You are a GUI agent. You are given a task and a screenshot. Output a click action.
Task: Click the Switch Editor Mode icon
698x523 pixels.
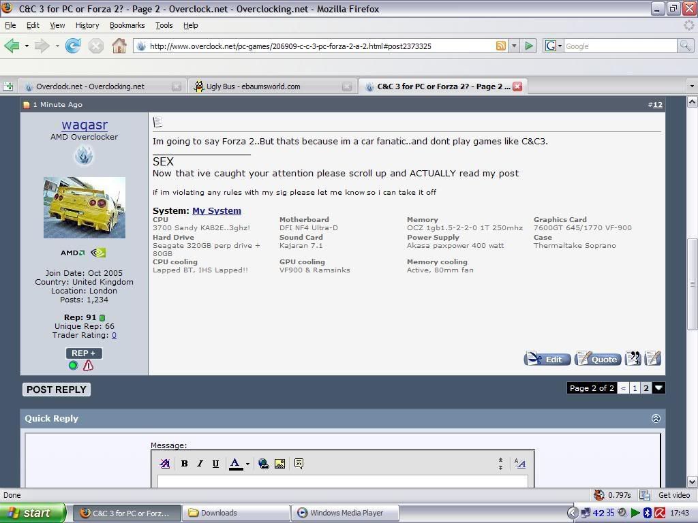[x=519, y=464]
